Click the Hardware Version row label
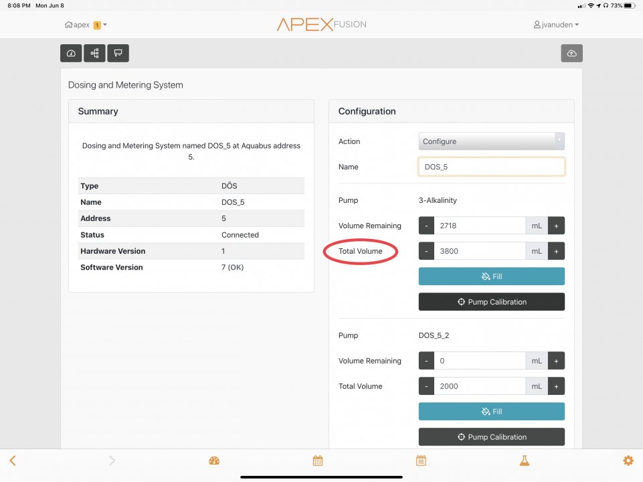 [x=113, y=251]
